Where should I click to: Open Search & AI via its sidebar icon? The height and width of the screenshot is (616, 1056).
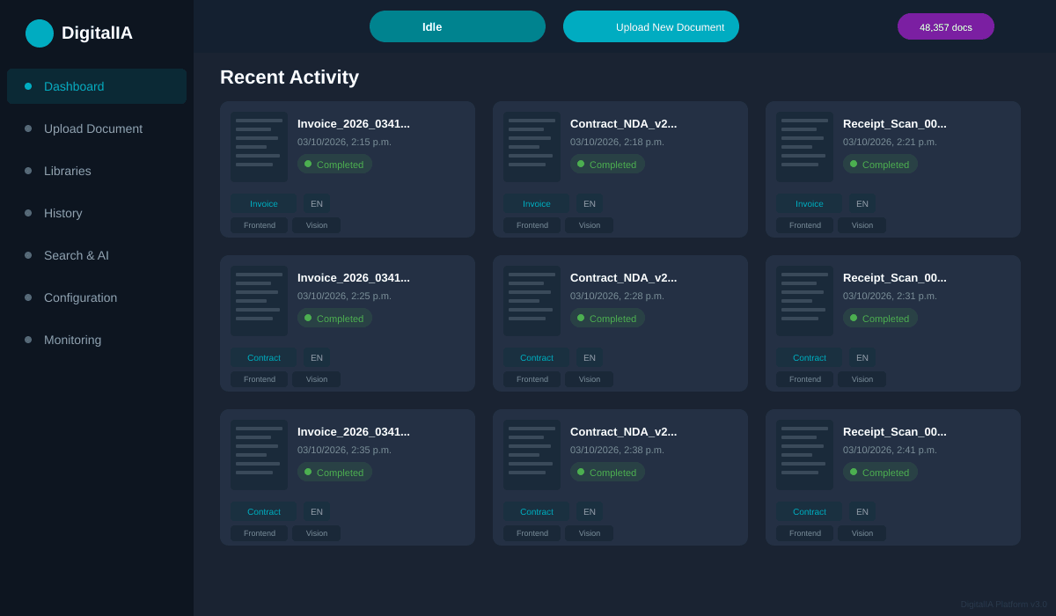27,255
